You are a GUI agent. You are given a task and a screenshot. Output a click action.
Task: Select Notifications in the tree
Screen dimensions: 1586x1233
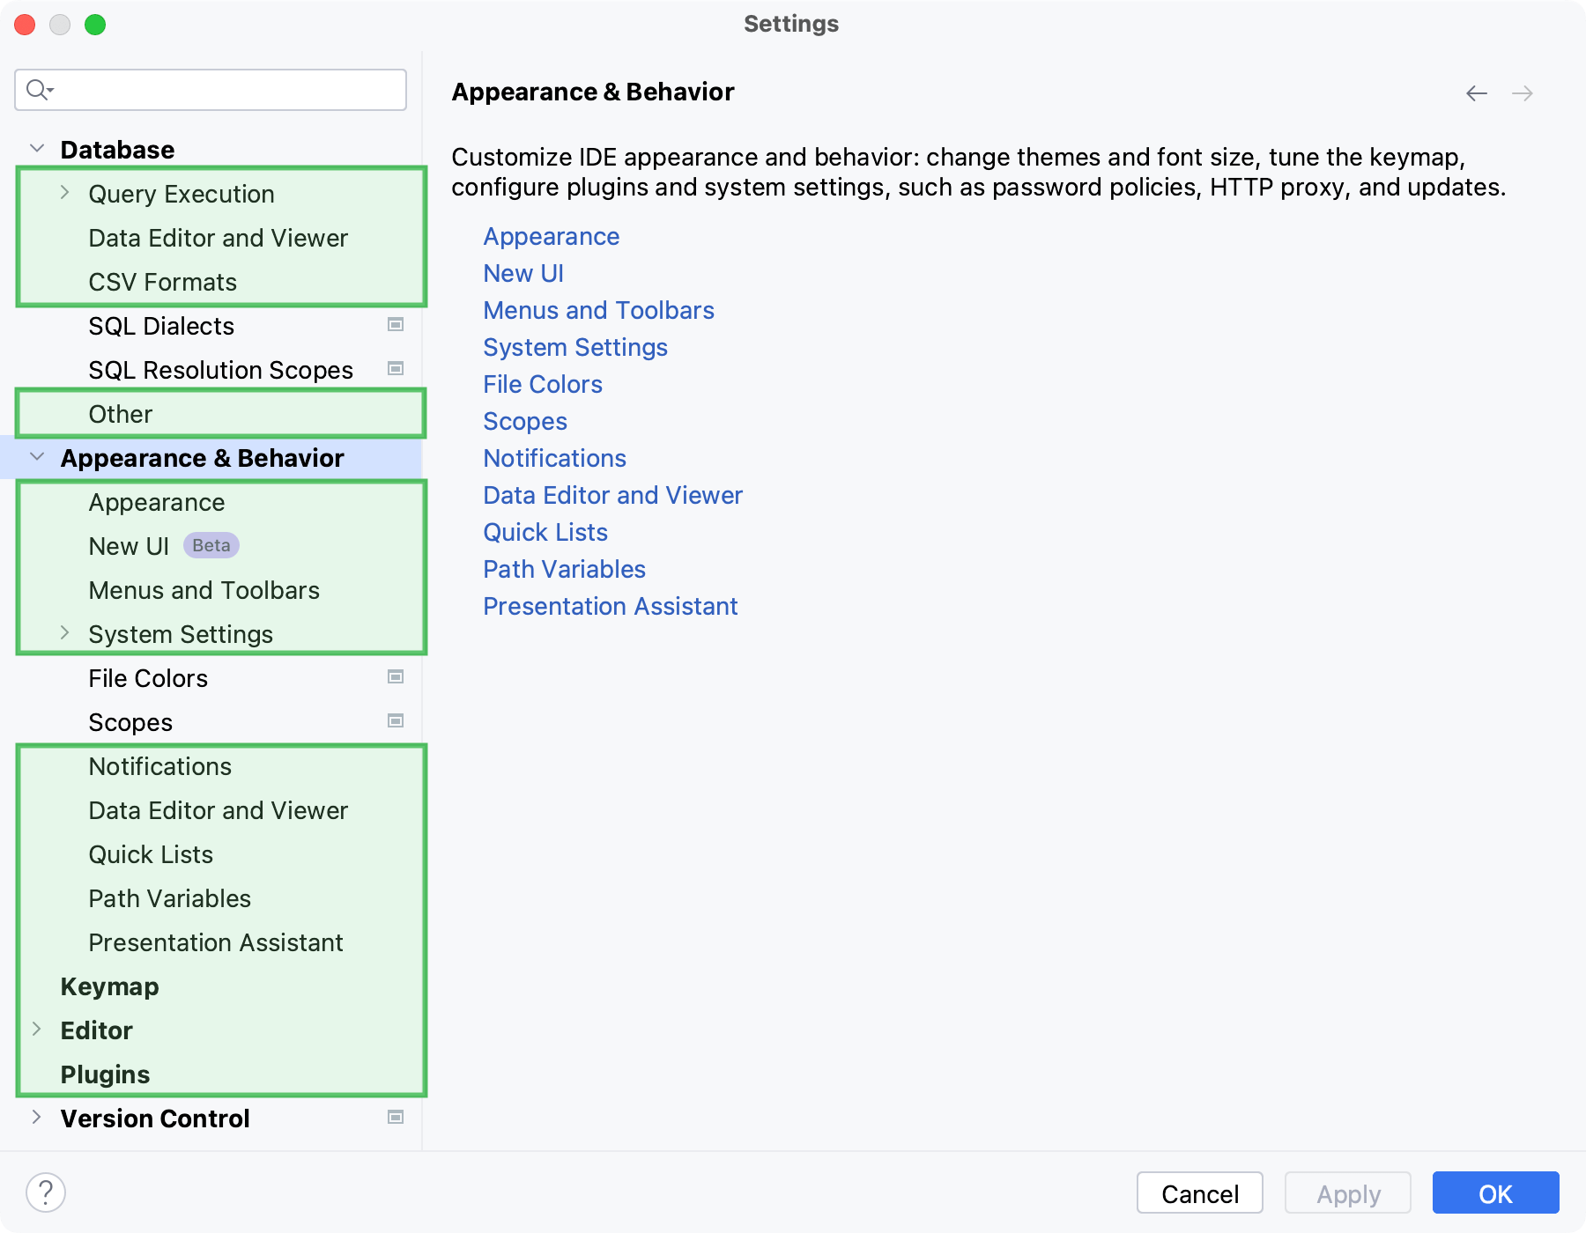(x=160, y=766)
